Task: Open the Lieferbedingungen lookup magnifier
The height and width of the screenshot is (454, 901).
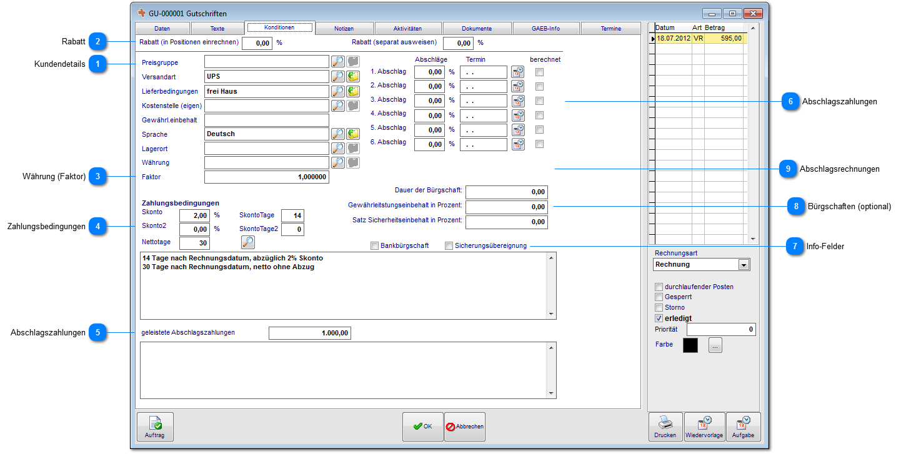Action: point(338,91)
